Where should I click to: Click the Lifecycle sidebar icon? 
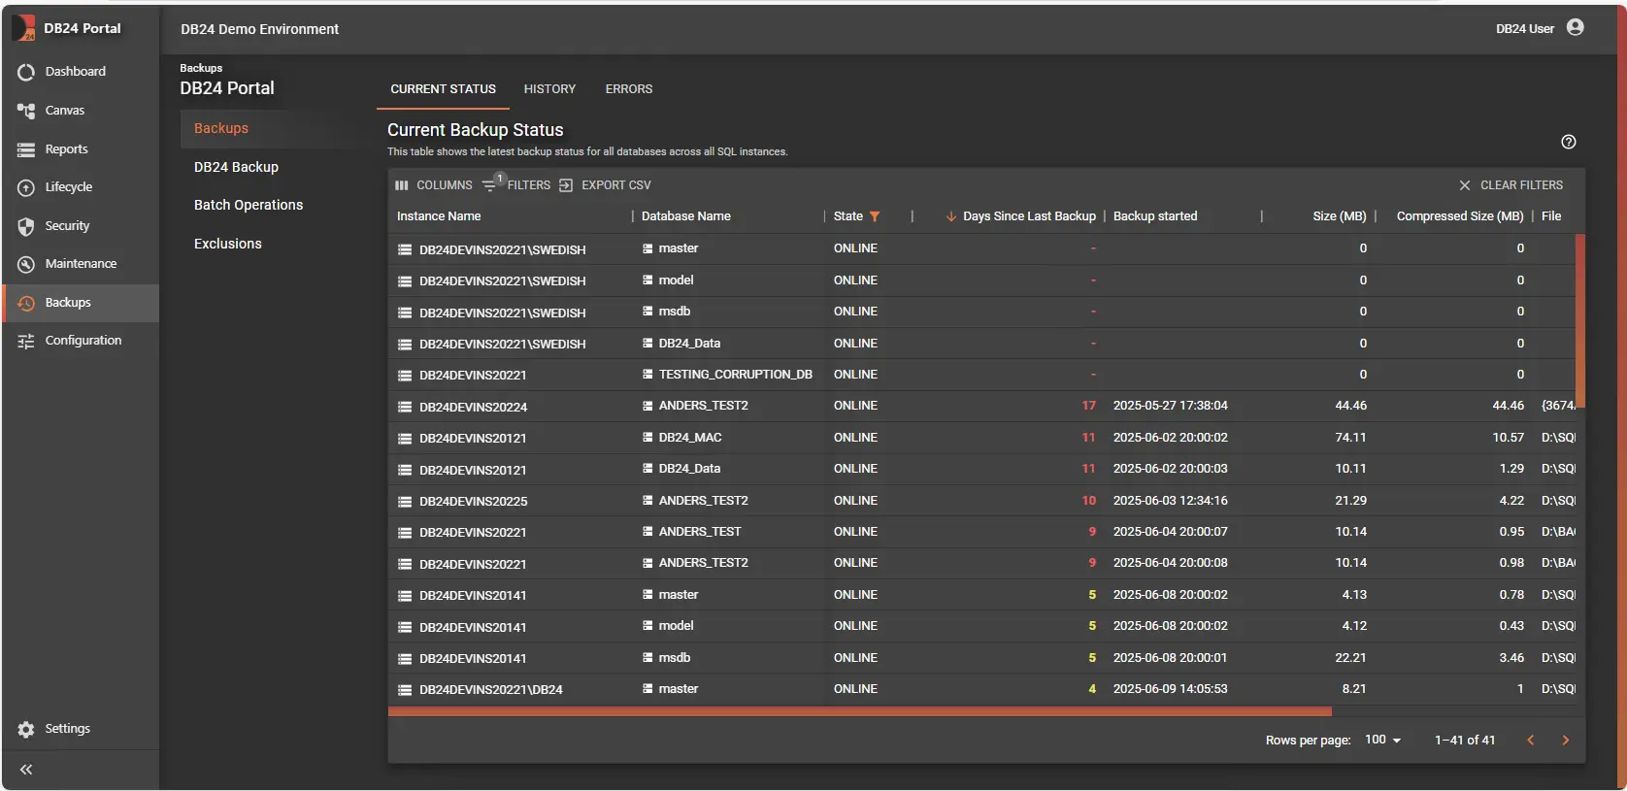[26, 187]
